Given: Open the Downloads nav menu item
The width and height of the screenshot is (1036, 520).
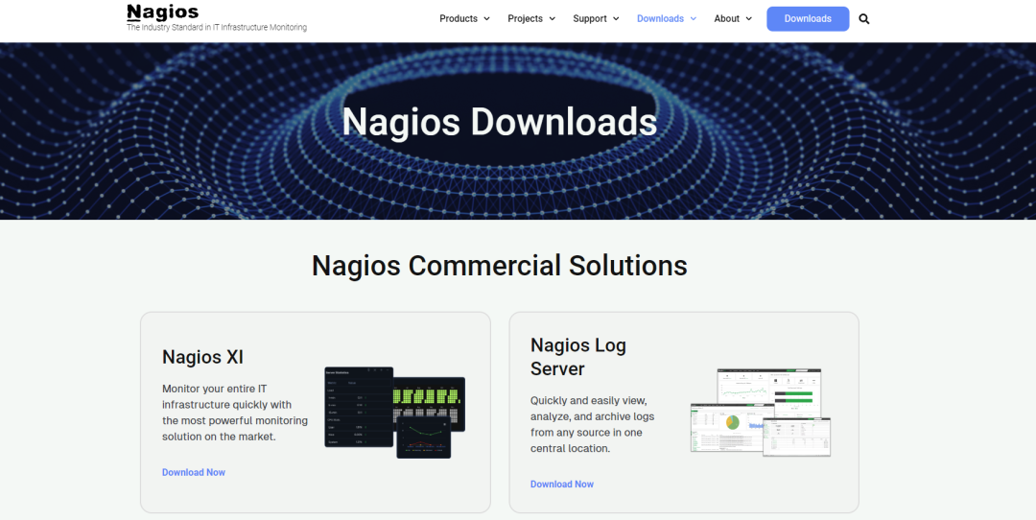Looking at the screenshot, I should pos(660,18).
